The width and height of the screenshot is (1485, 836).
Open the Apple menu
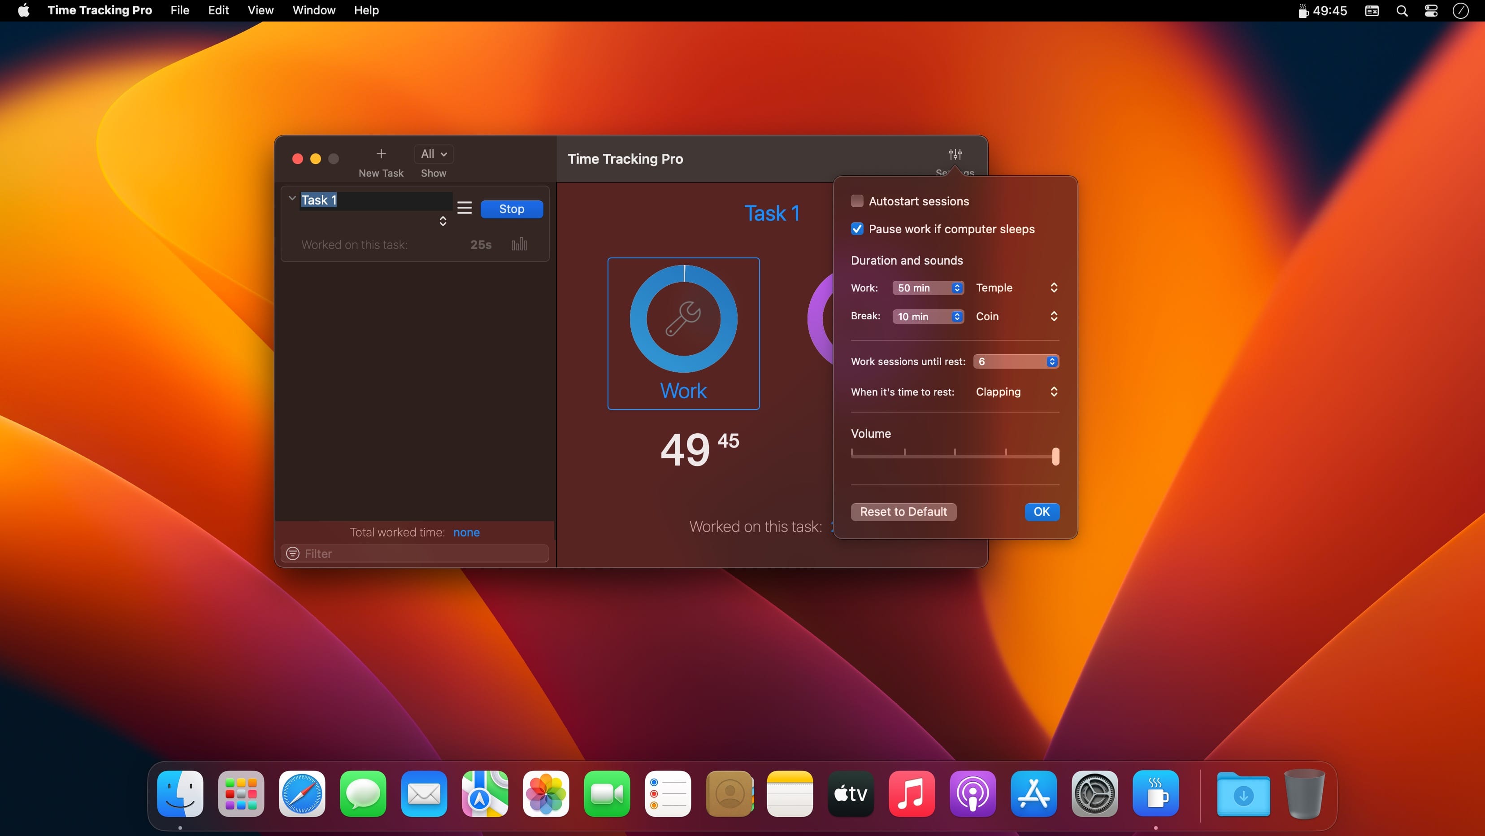click(x=24, y=10)
